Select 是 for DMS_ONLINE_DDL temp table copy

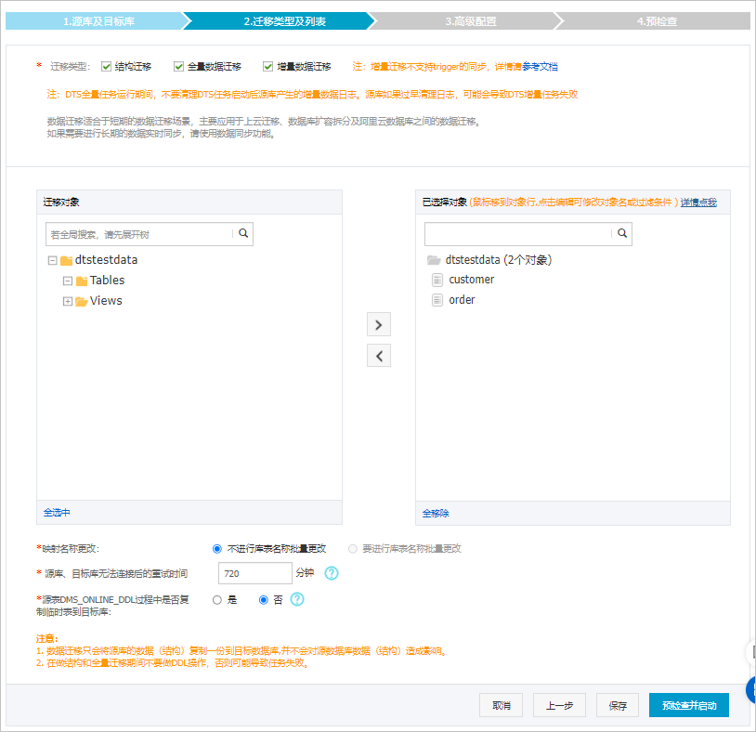[x=217, y=600]
